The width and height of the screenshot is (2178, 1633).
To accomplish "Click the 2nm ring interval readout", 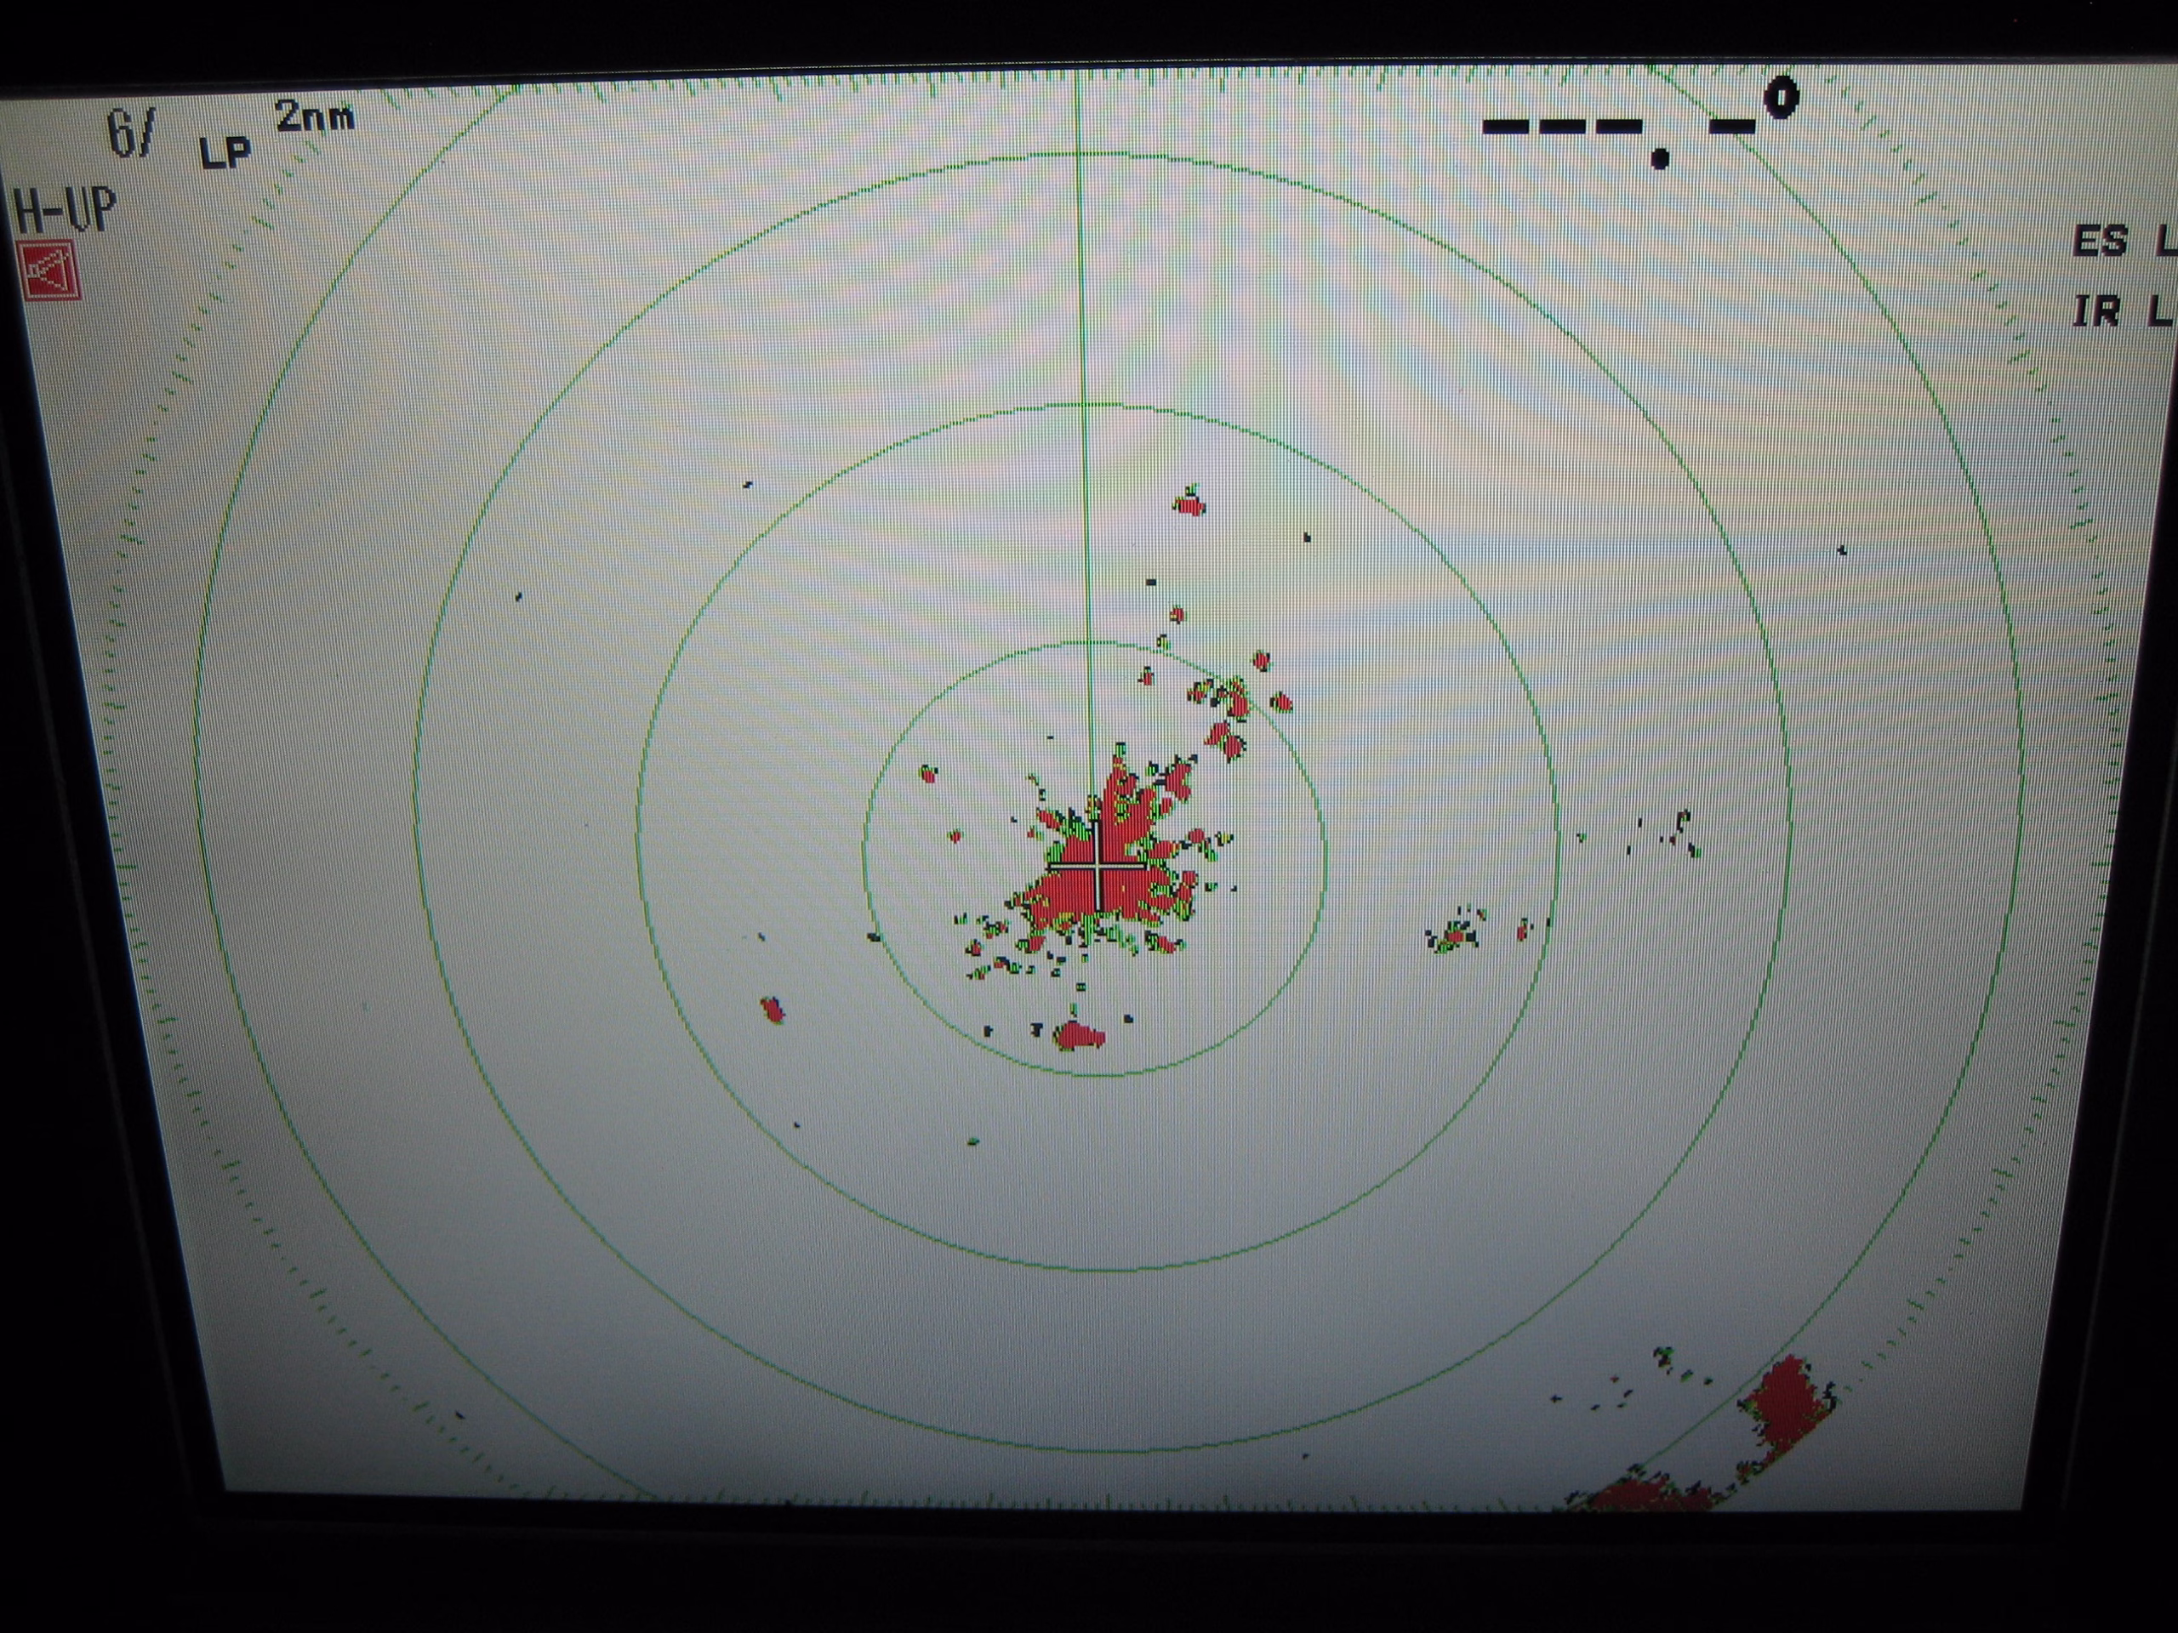I will 315,117.
